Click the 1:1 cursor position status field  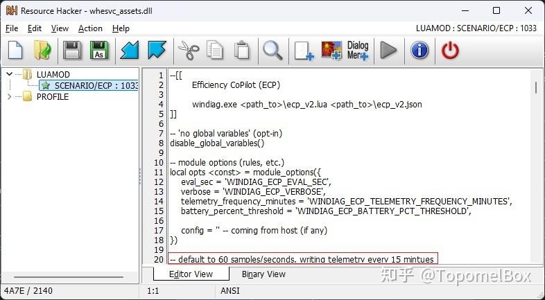pos(153,290)
